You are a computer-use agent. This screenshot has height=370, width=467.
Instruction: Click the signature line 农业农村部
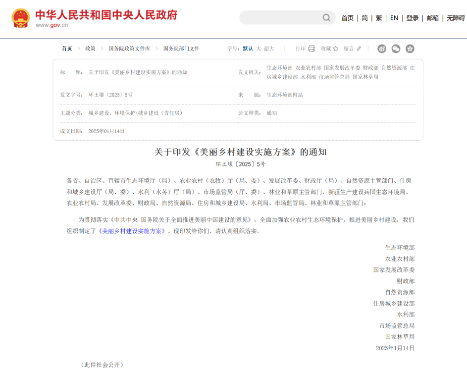[x=400, y=259]
